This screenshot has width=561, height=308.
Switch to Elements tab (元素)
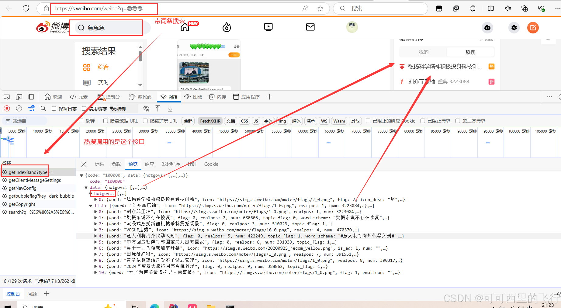click(79, 97)
